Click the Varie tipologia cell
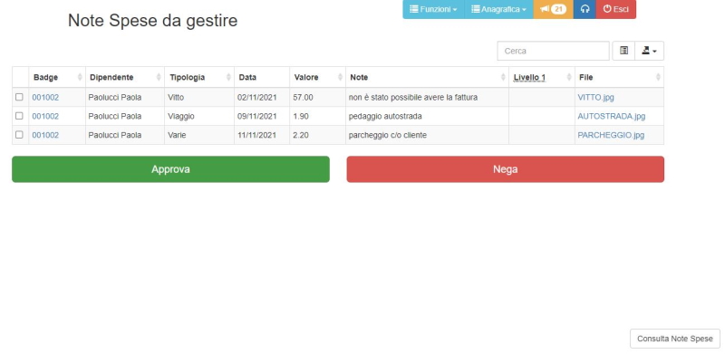The image size is (725, 354). coord(199,135)
